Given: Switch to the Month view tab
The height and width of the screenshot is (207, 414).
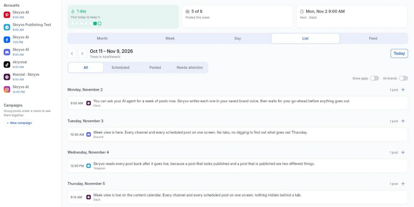Looking at the screenshot, I should tap(102, 38).
